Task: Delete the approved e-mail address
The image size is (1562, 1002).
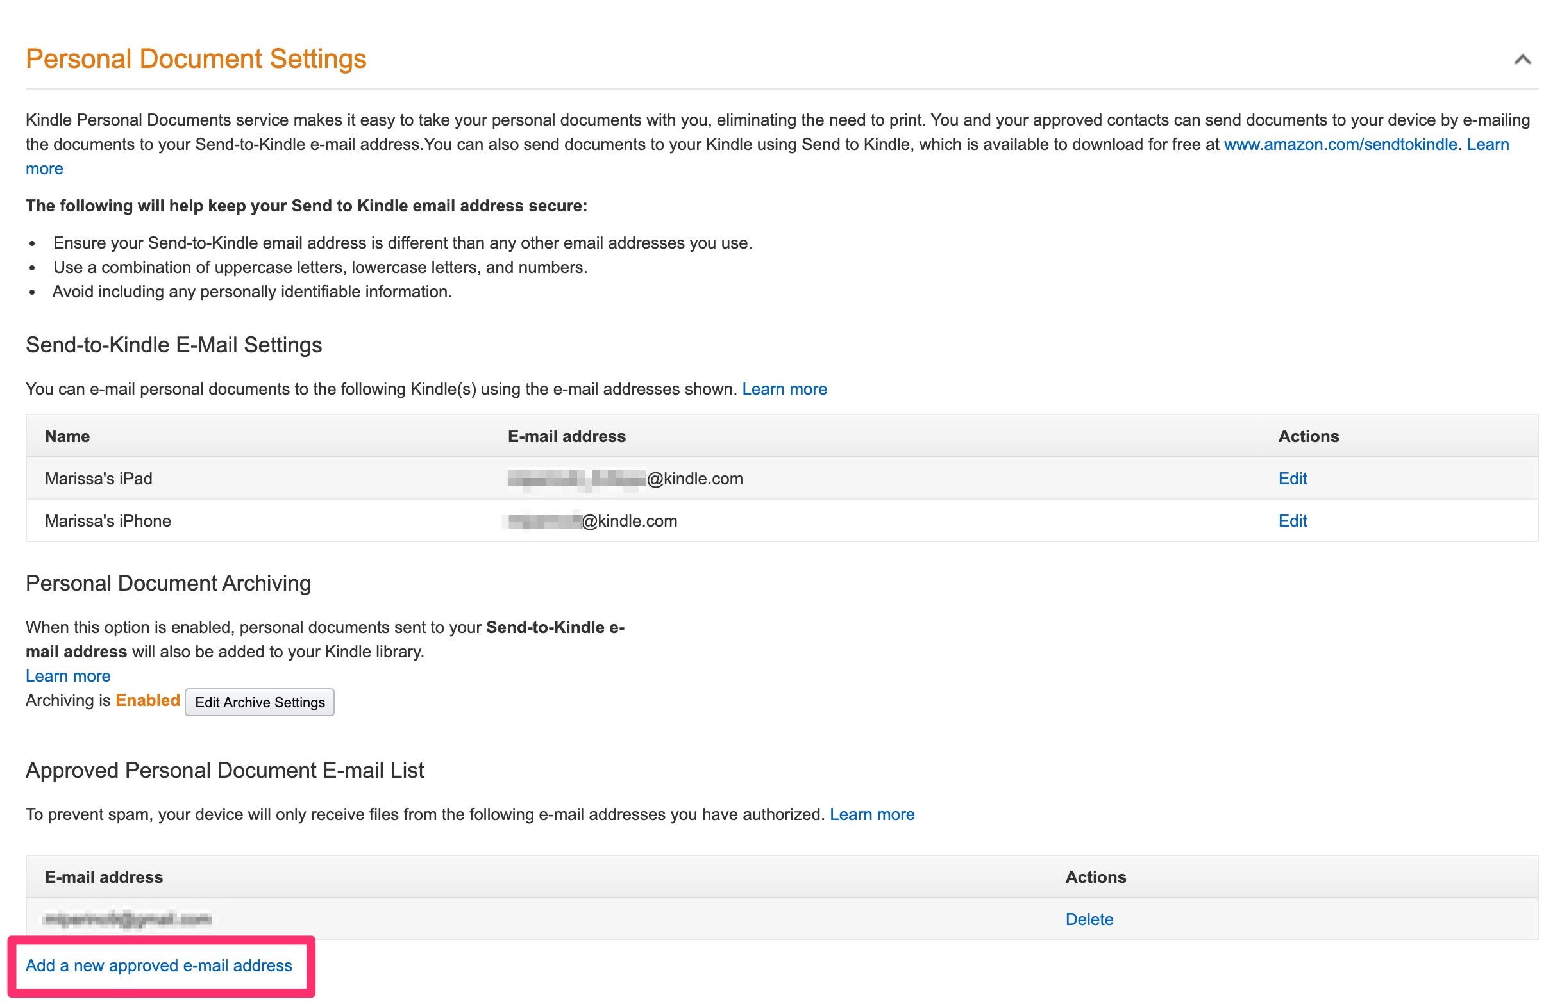Action: click(1089, 919)
